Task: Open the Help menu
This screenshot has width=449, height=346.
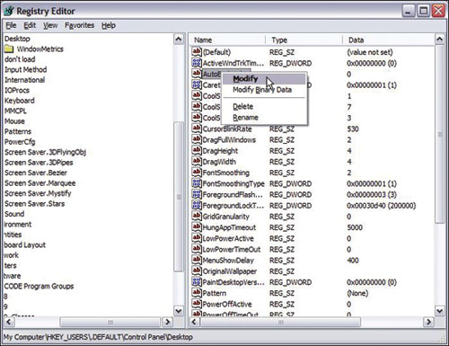Action: point(109,25)
